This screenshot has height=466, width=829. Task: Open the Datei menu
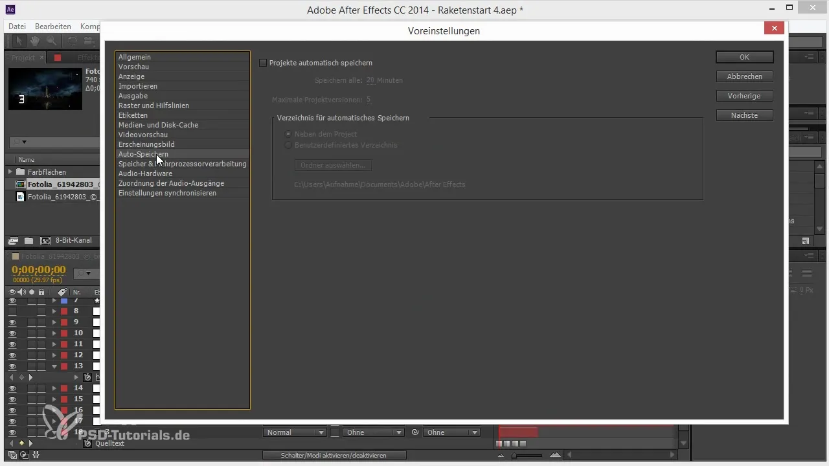17,27
